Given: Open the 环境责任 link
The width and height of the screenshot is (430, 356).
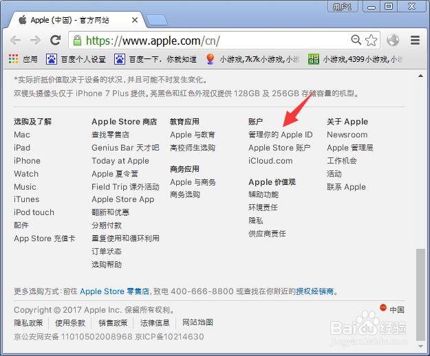Looking at the screenshot, I should click(x=263, y=208).
